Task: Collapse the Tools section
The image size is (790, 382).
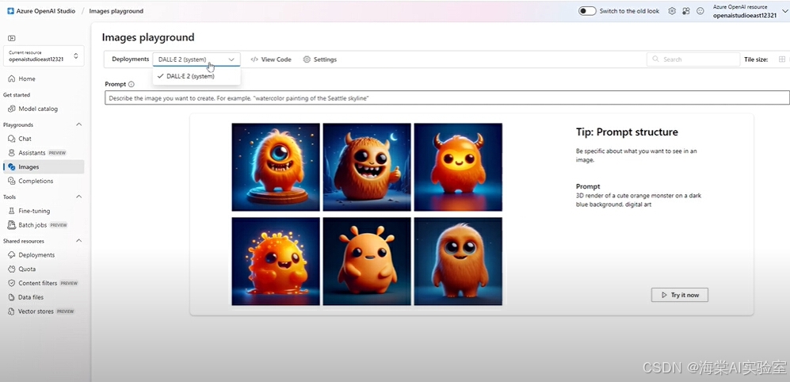Action: [x=78, y=197]
